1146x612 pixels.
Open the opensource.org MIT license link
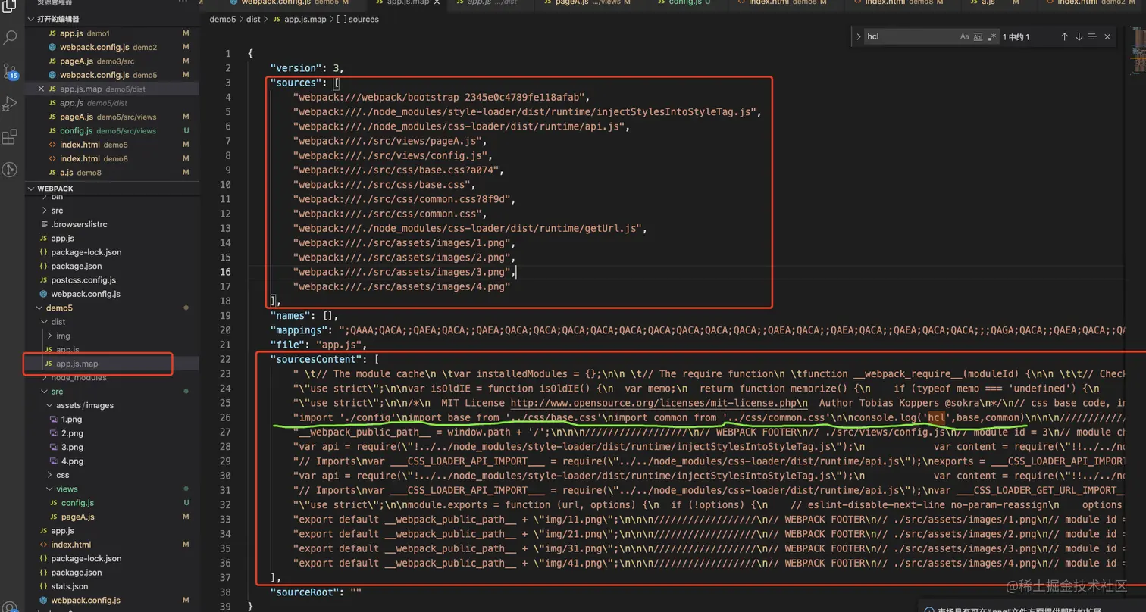click(659, 403)
